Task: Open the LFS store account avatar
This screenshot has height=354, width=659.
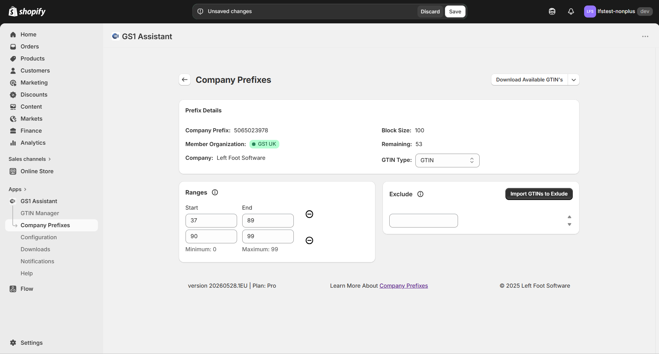Action: (x=590, y=11)
